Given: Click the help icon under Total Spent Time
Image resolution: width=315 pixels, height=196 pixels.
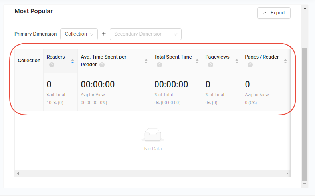Looking at the screenshot, I should click(x=160, y=65).
